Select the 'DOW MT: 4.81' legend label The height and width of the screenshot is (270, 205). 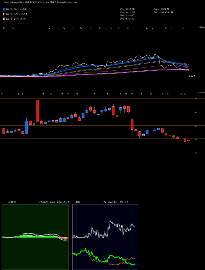pos(16,14)
